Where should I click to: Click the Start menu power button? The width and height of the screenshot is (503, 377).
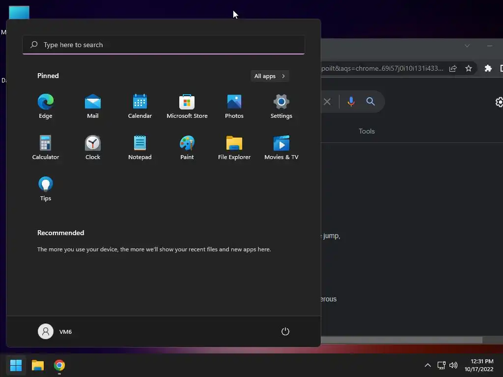(x=285, y=331)
